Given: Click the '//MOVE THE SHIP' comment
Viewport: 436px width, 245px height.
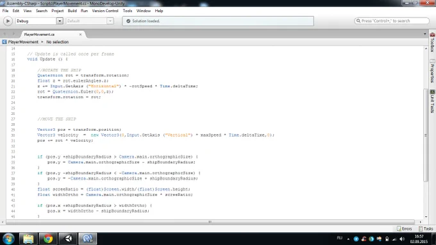Looking at the screenshot, I should pos(56,119).
